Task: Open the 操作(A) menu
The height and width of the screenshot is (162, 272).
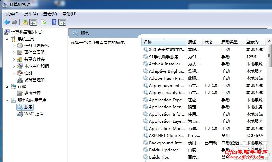Action: click(31, 14)
